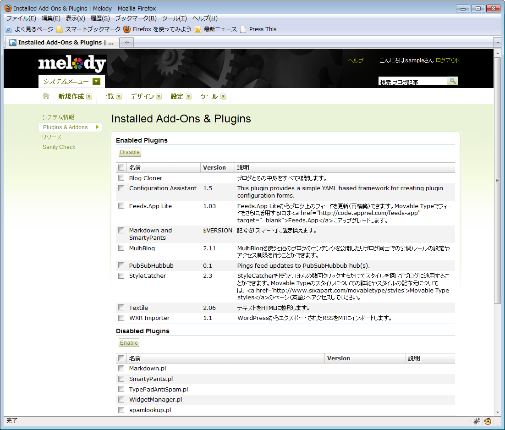Viewport: 505px width, 430px height.
Task: Check the WidgetManager.pl checkbox
Action: pos(121,399)
